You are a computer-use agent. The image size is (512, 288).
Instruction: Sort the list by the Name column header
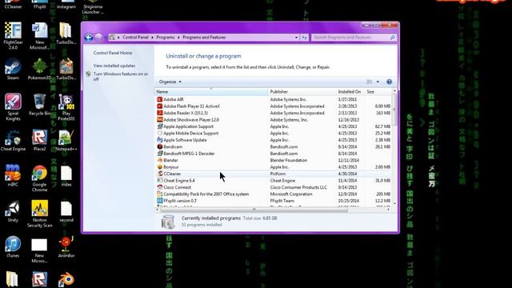tap(211, 92)
